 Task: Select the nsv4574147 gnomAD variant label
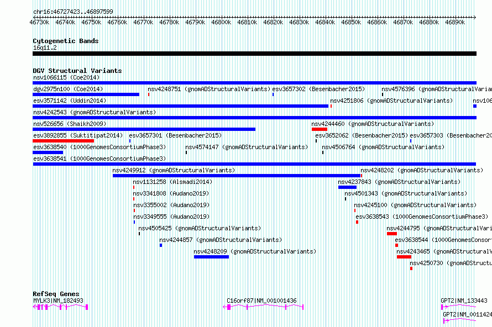247,147
